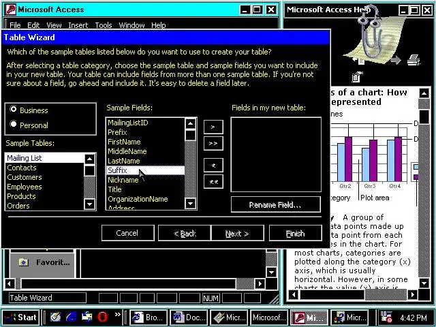Click Help pane horizontal scroll right arrow

click(x=413, y=294)
